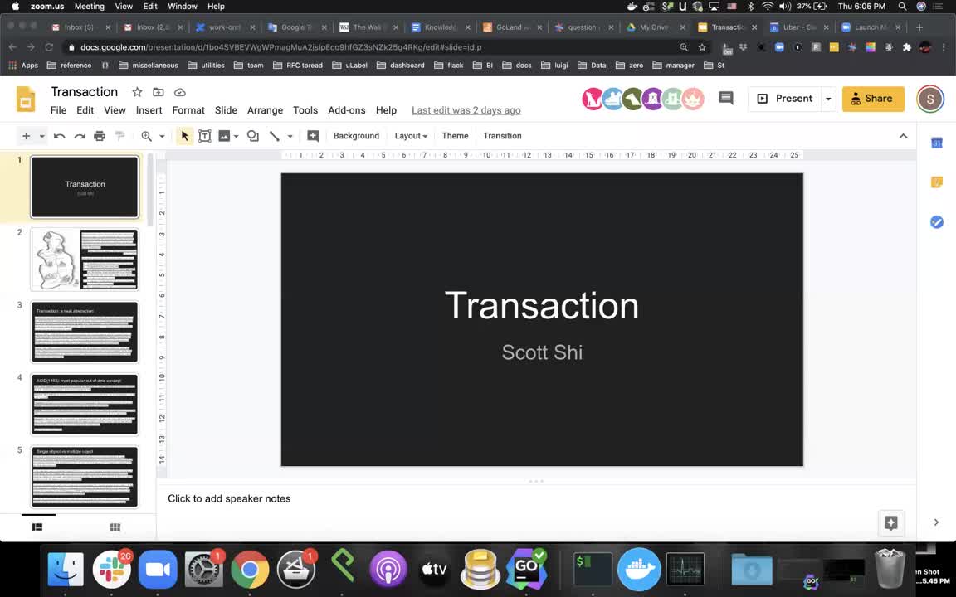The image size is (956, 597).
Task: Collapse the toolbar menus with the chevron
Action: click(x=903, y=136)
